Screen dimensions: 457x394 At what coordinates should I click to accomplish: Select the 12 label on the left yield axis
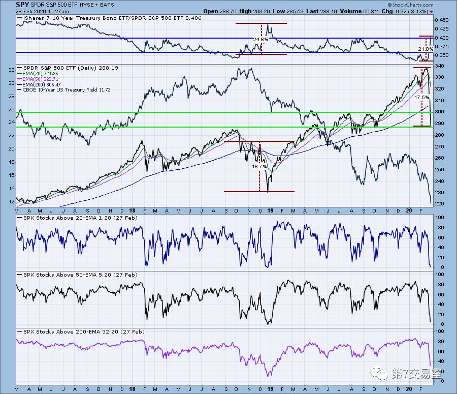tap(12, 202)
